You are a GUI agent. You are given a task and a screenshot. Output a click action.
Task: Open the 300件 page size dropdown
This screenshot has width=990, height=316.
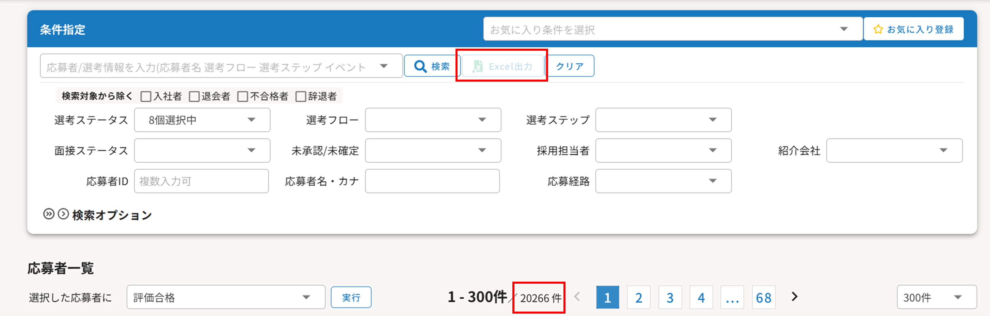(937, 297)
